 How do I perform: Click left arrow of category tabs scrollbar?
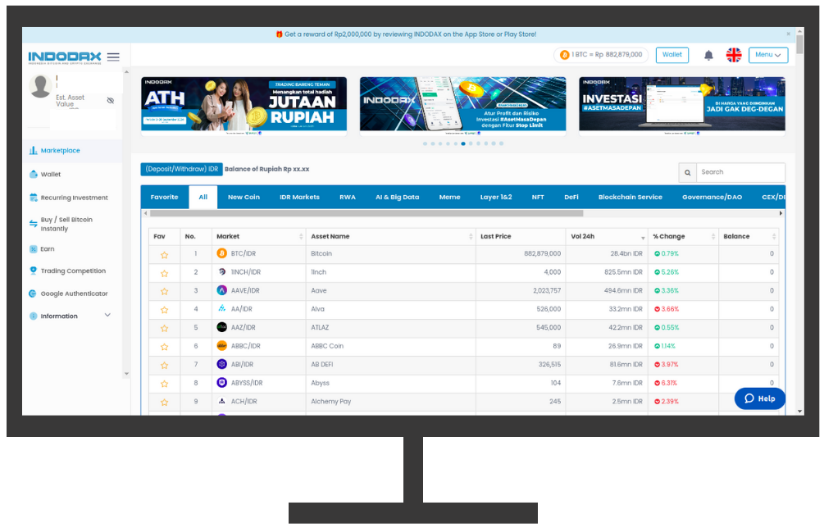(146, 213)
